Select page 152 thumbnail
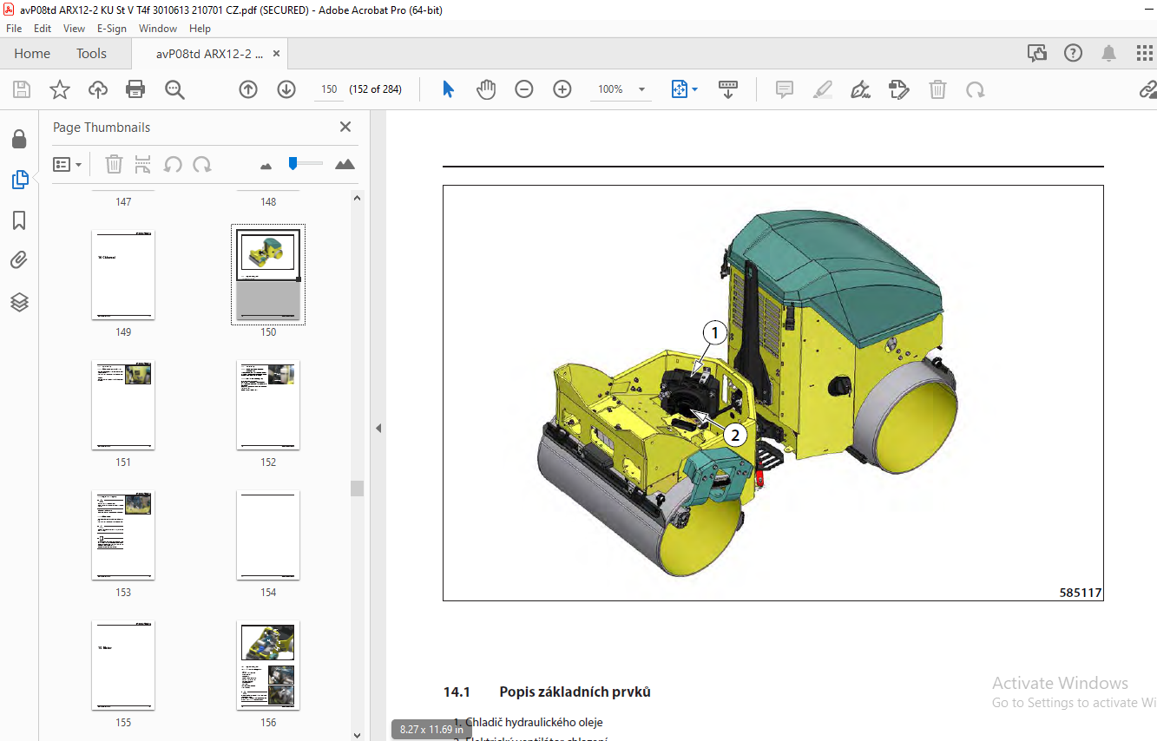 [x=268, y=405]
